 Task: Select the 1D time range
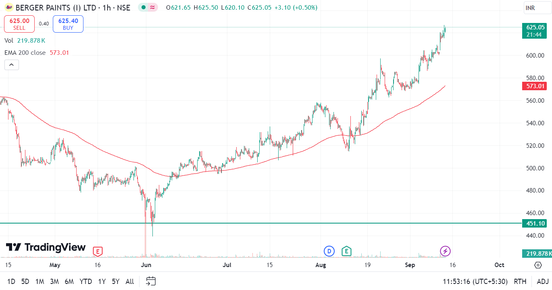pos(11,282)
